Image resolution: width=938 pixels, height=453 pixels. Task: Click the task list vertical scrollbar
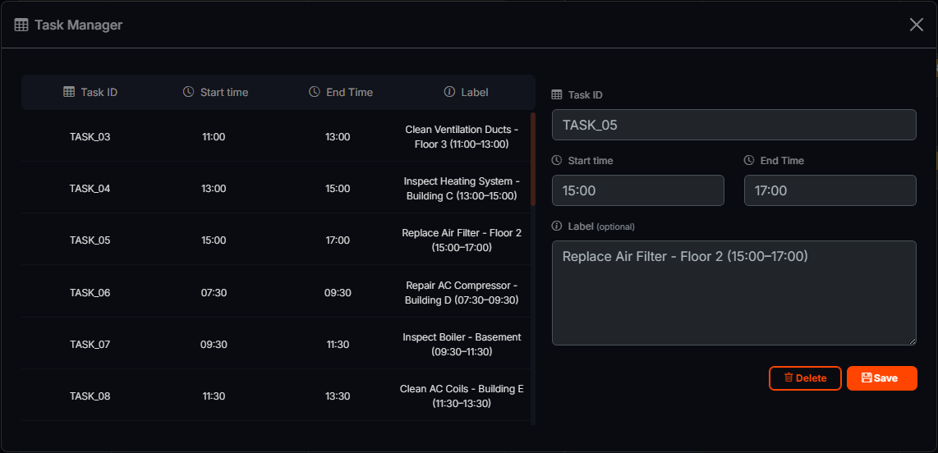(x=533, y=160)
